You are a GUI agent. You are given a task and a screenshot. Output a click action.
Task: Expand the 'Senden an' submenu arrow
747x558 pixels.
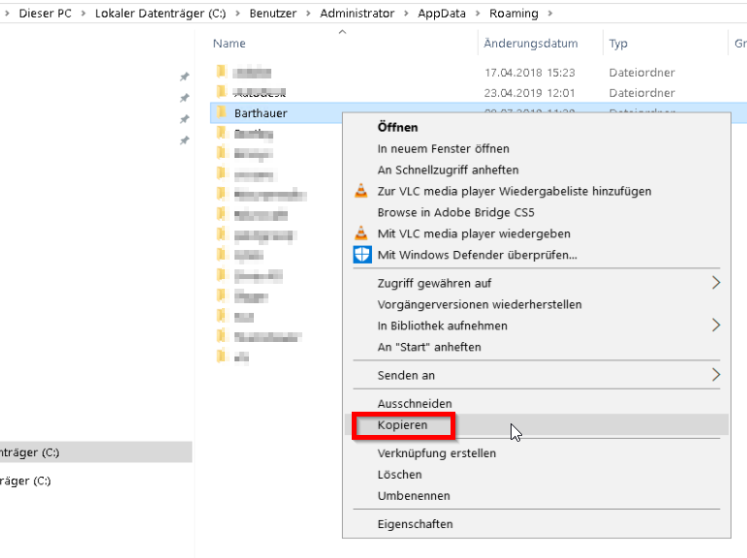pyautogui.click(x=716, y=375)
